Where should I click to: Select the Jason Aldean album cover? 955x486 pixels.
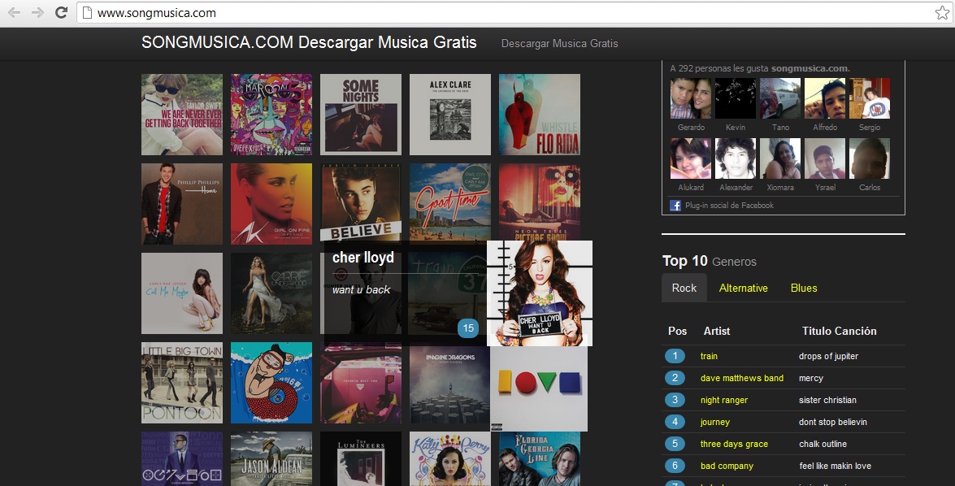point(271,458)
